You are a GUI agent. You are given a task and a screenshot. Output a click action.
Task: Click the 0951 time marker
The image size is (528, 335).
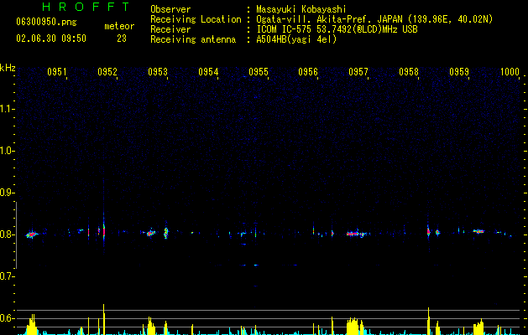point(56,72)
